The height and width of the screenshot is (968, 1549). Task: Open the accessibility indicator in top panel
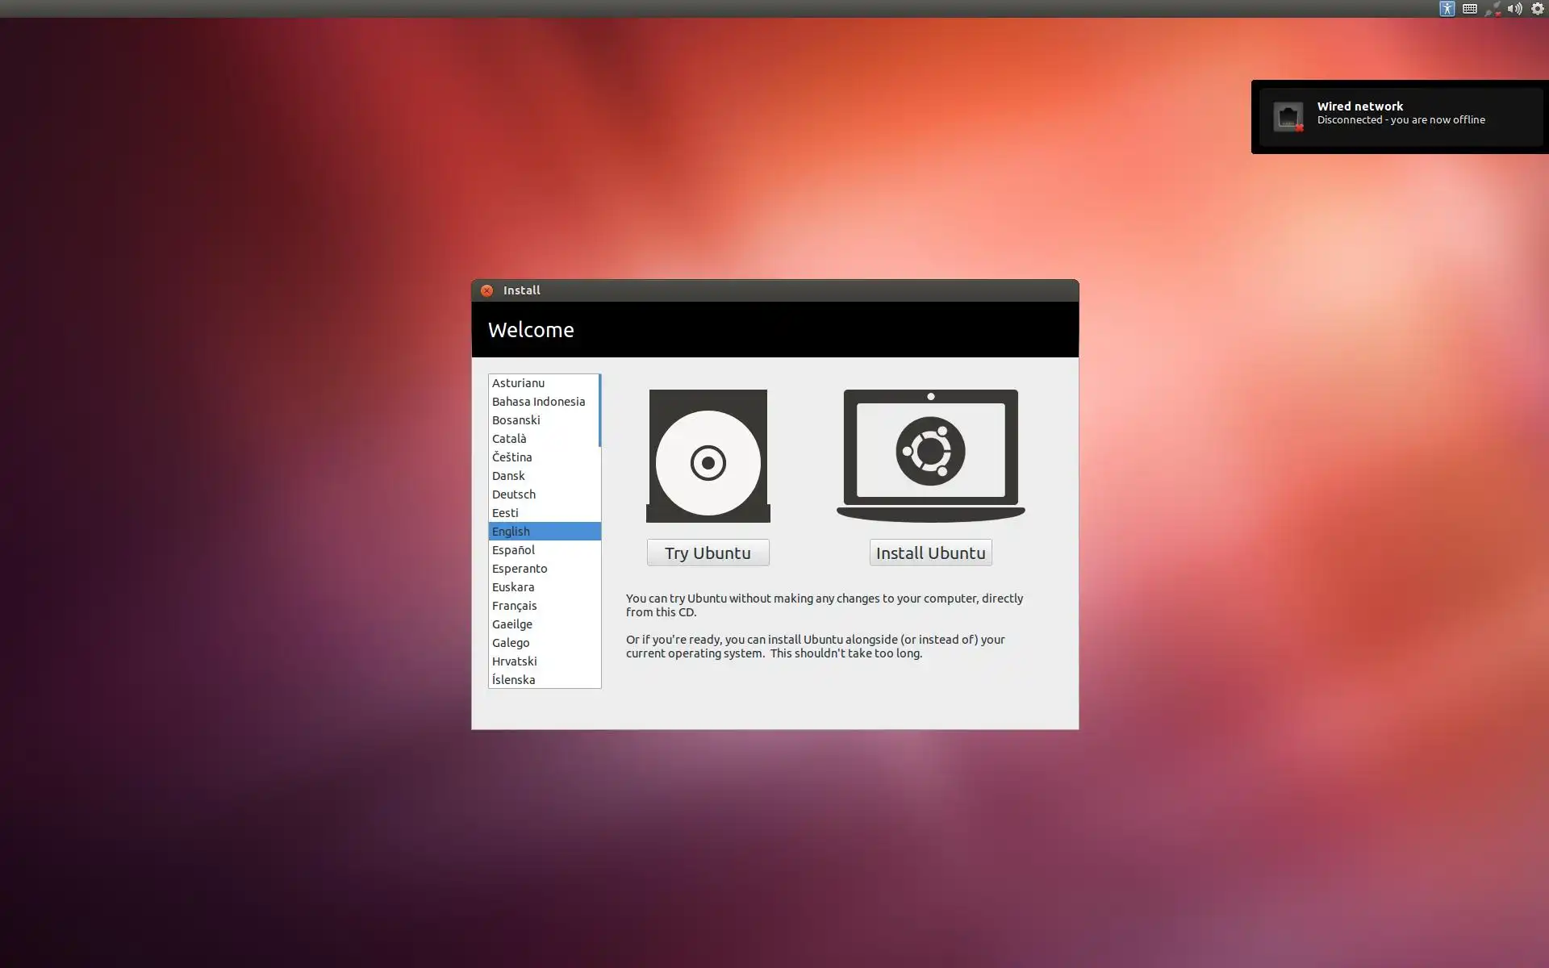[1447, 9]
